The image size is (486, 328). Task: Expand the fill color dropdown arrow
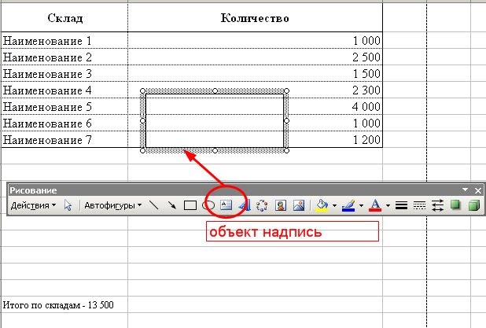pyautogui.click(x=334, y=205)
